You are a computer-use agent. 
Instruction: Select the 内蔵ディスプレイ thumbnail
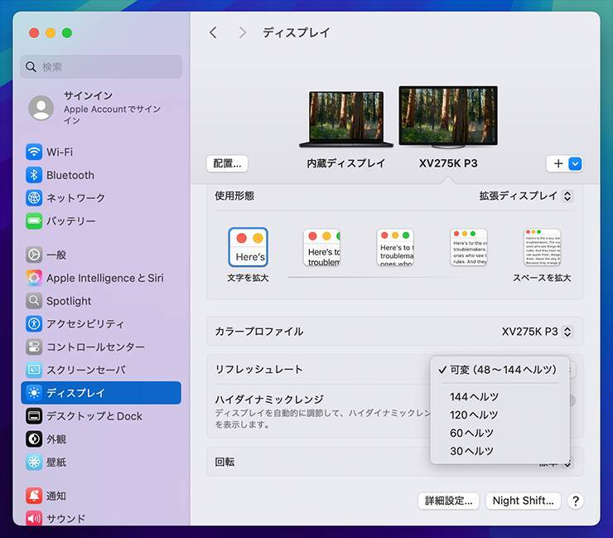tap(345, 119)
